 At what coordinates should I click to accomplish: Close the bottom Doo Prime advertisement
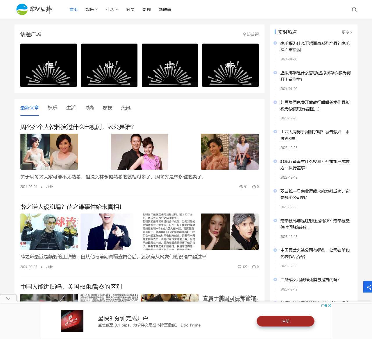coord(330,306)
